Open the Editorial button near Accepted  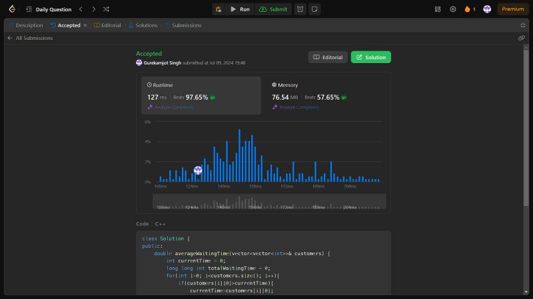(328, 57)
